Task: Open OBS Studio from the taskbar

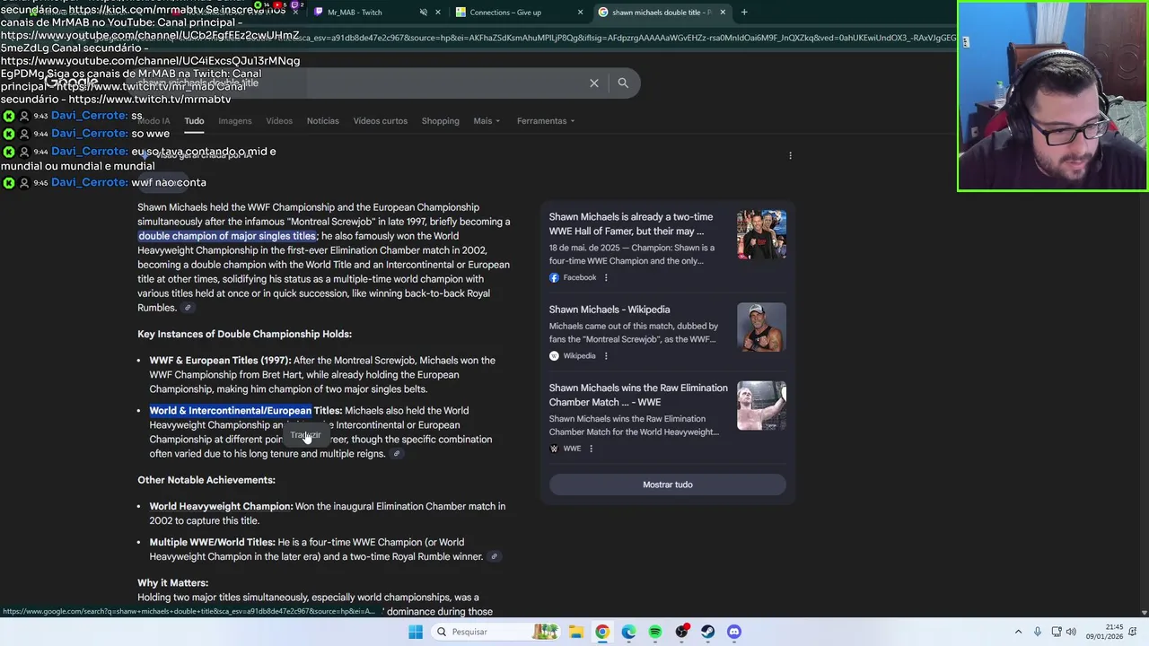Action: coord(682,632)
